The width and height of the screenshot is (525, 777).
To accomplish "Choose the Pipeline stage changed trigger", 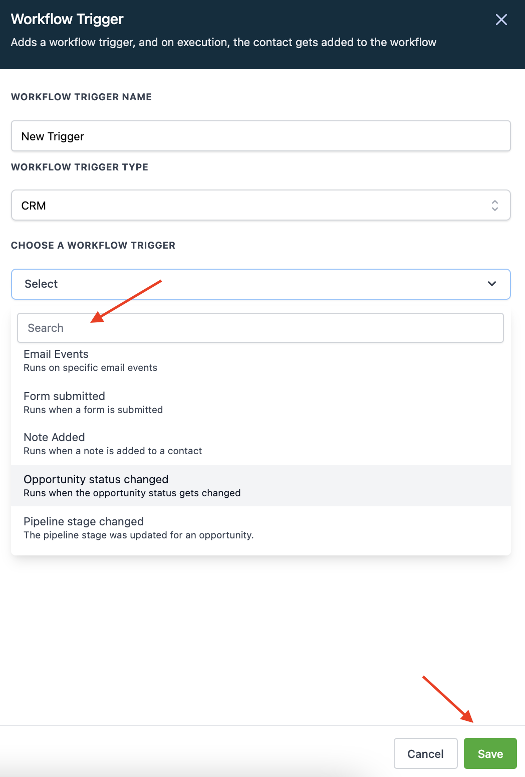I will tap(260, 528).
